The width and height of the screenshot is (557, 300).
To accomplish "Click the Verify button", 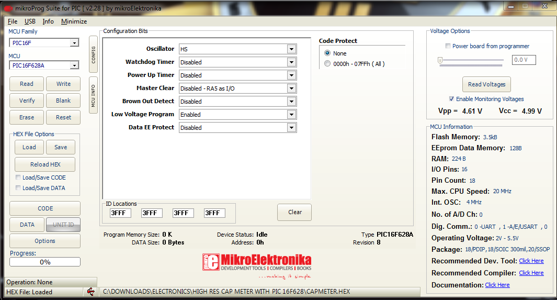I will (x=27, y=101).
